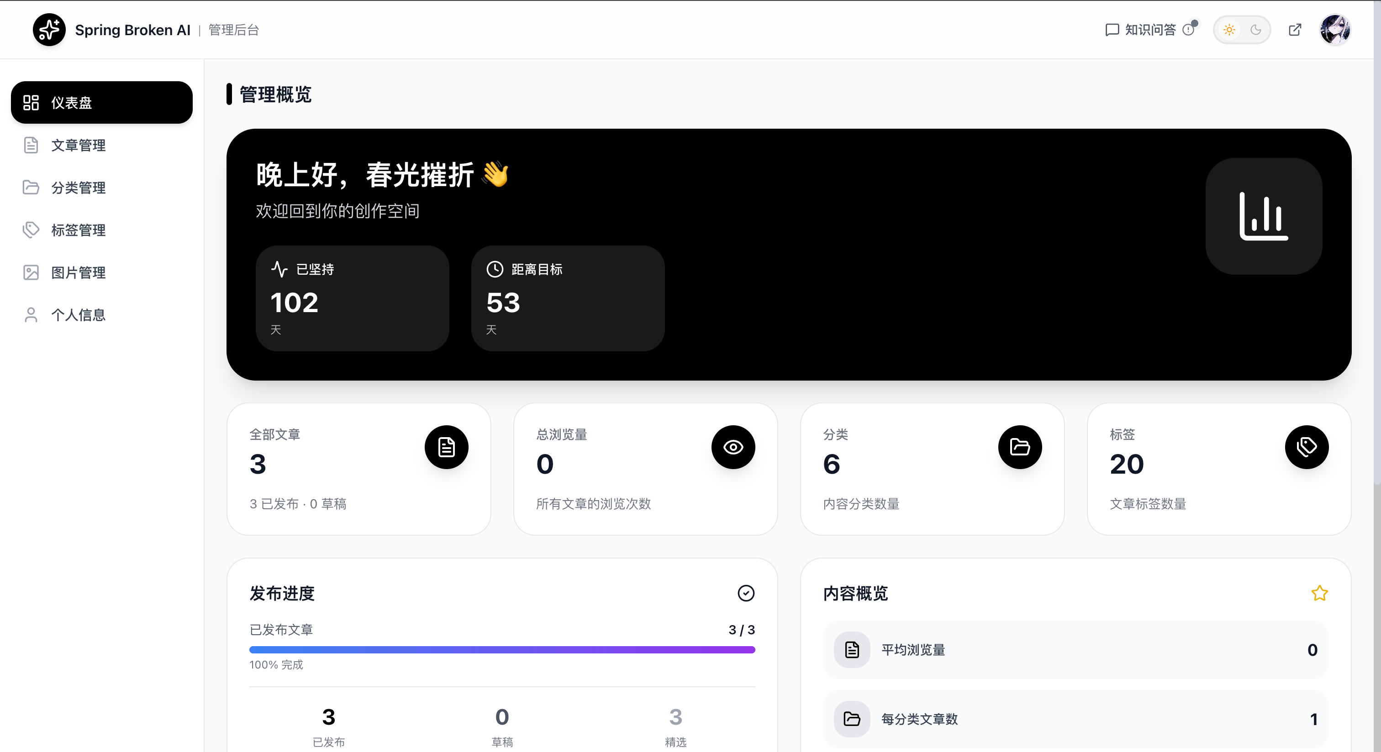Screen dimensions: 1381x752
Task: Click the document icon on the 全部文章 card
Action: point(446,447)
